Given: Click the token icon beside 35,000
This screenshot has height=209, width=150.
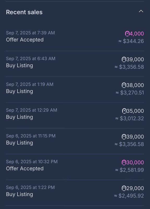Looking at the screenshot, I should point(124,111).
